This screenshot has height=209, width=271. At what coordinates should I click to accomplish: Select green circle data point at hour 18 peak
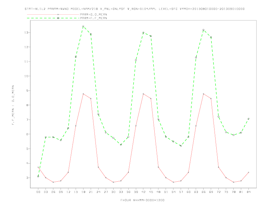point(83,26)
